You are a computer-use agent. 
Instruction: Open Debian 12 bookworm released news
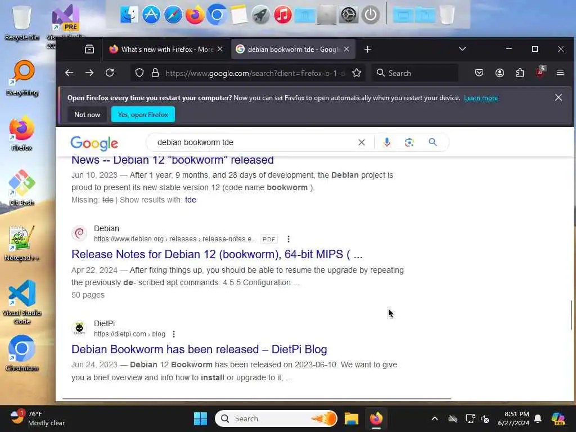172,160
